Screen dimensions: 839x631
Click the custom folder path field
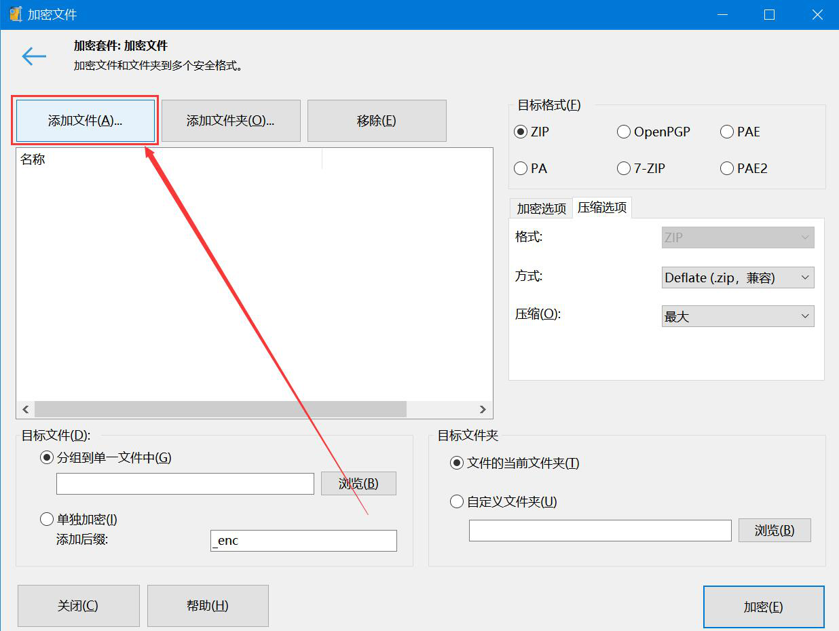click(x=600, y=531)
